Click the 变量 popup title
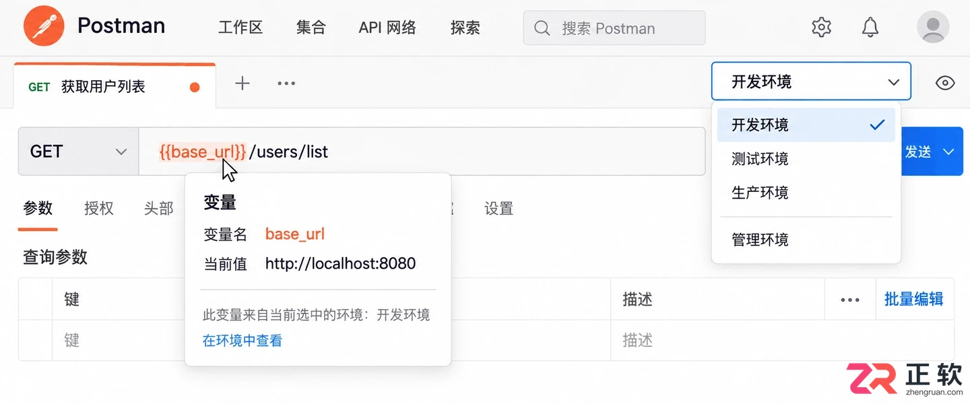This screenshot has width=970, height=404. [220, 202]
